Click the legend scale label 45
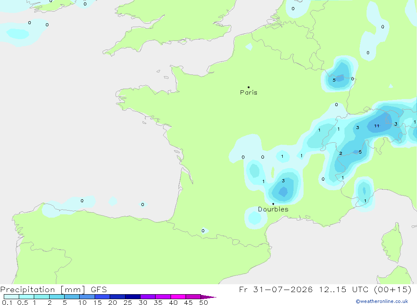417x305 pixels. click(x=188, y=303)
